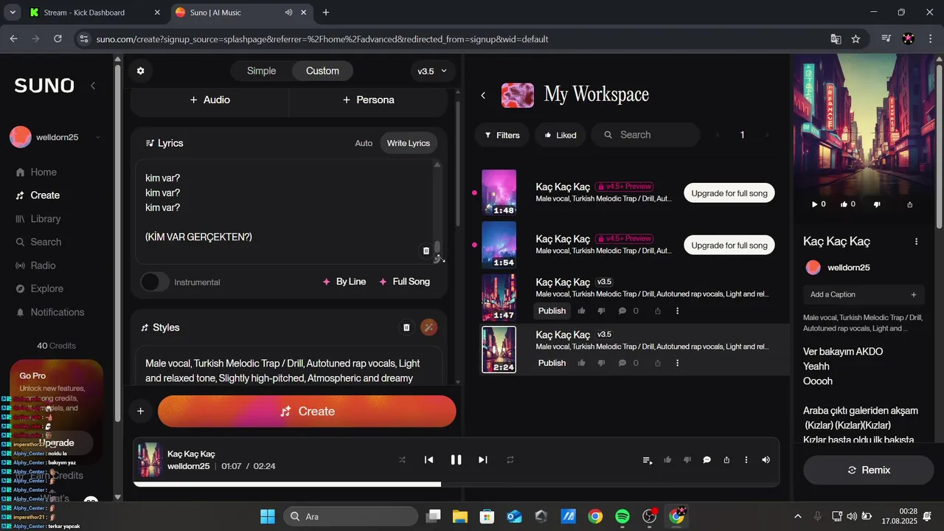Like the 1:47 Kaç Kaç Kaç song
944x531 pixels.
[582, 310]
